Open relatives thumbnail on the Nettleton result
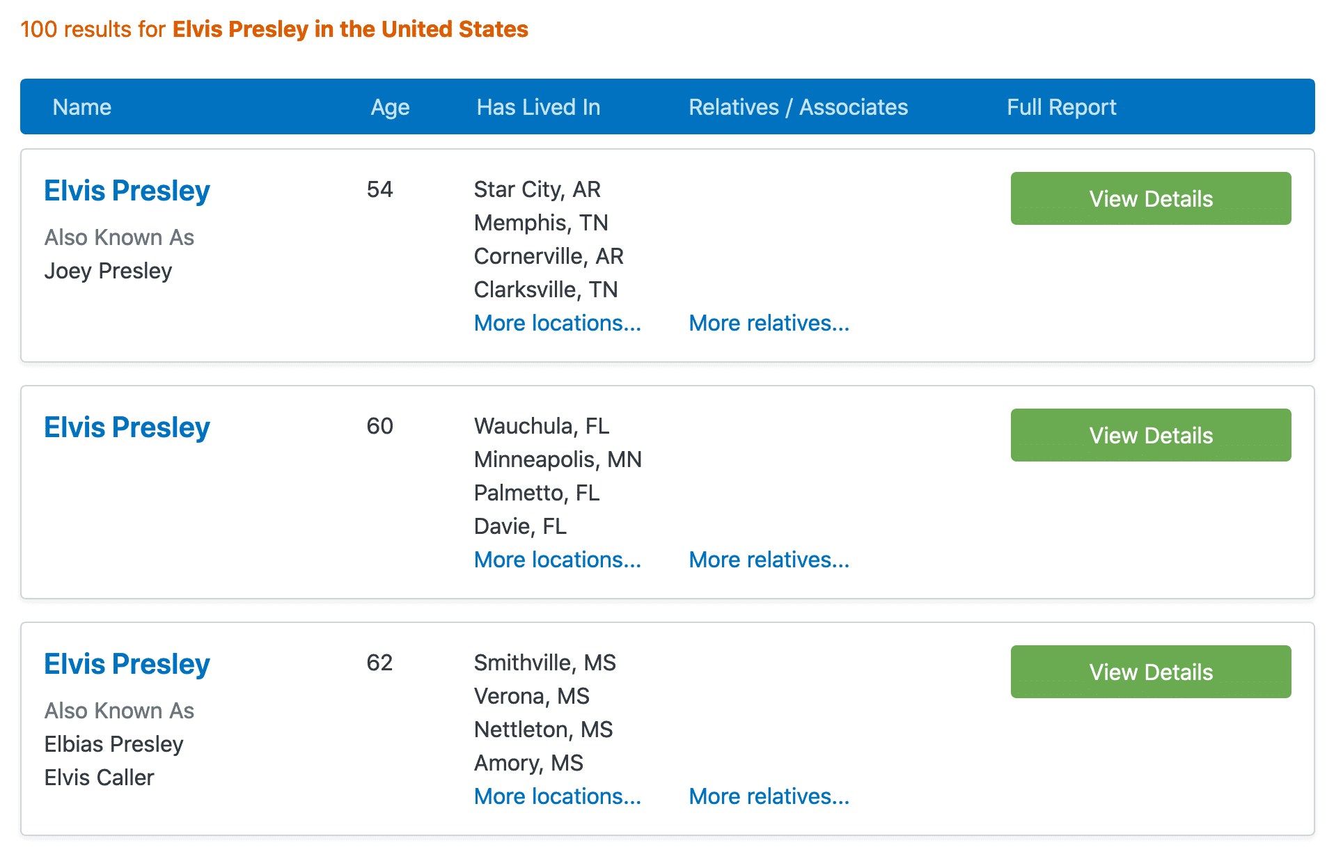Image resolution: width=1343 pixels, height=852 pixels. coord(769,713)
